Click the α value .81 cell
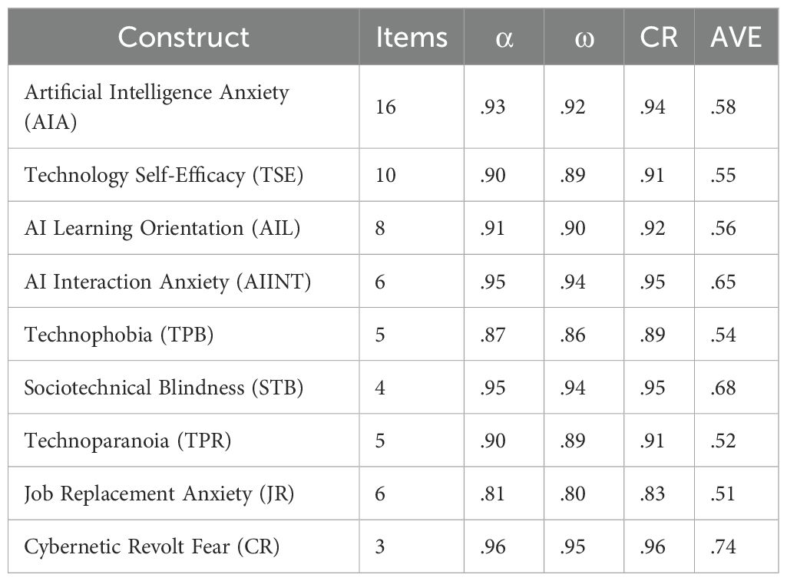The image size is (787, 581). [491, 494]
